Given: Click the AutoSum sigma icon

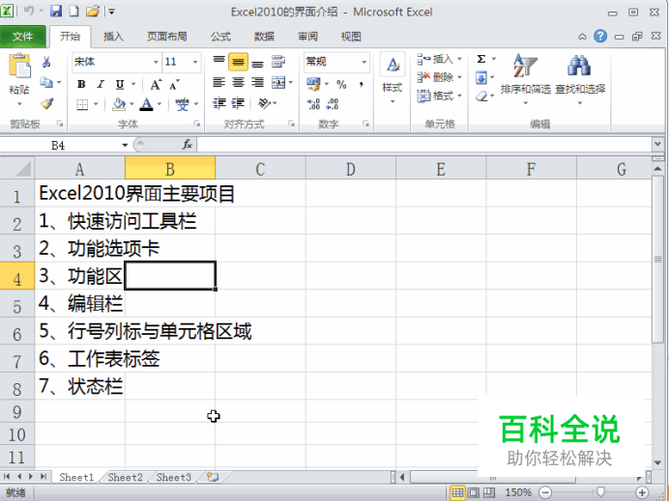Looking at the screenshot, I should [x=481, y=59].
